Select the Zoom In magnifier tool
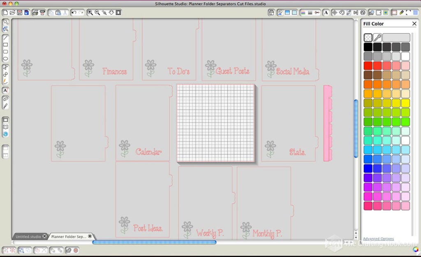 click(90, 13)
